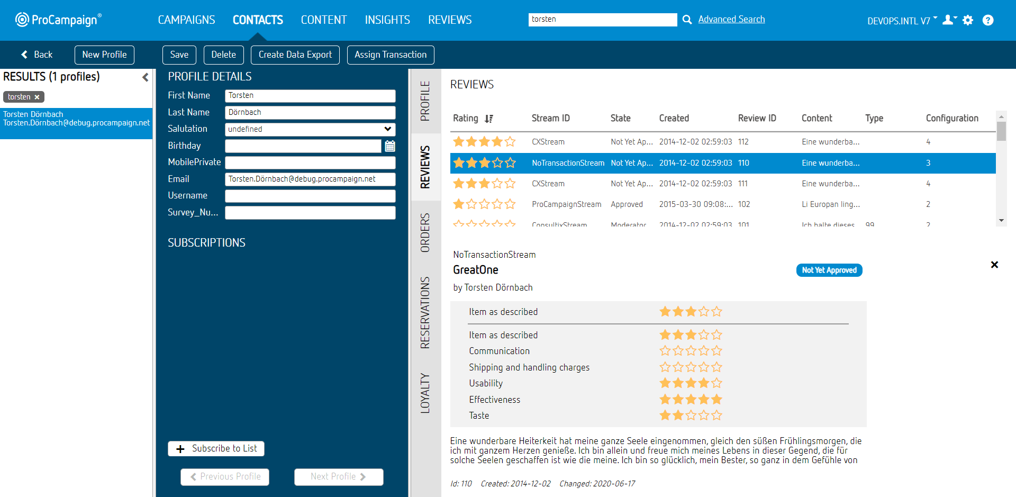Screen dimensions: 1016x497
Task: Open the Advanced Search link
Action: [x=731, y=20]
